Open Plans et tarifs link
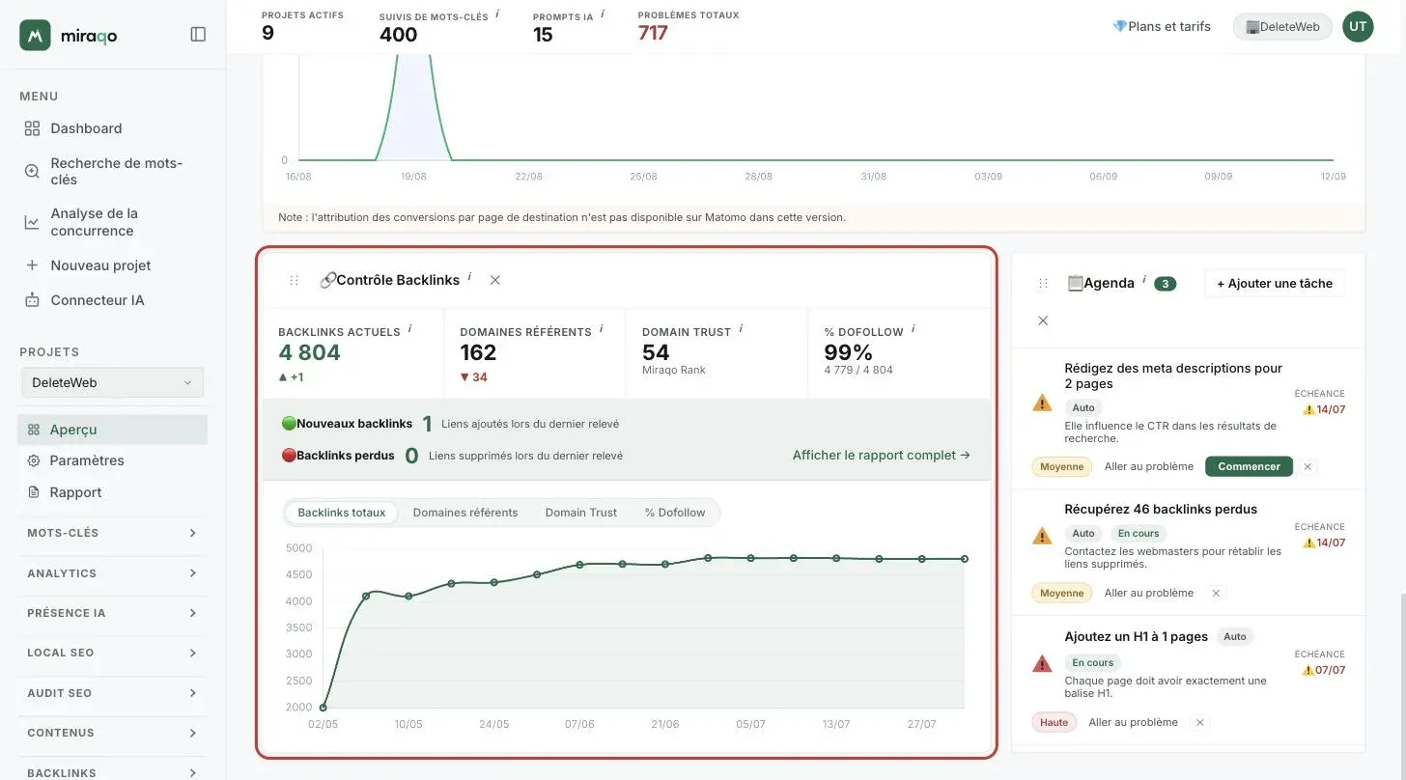The height and width of the screenshot is (780, 1406). coord(1162,26)
